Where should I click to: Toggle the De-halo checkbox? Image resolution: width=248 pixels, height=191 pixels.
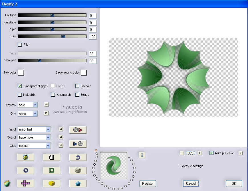[x=77, y=86]
